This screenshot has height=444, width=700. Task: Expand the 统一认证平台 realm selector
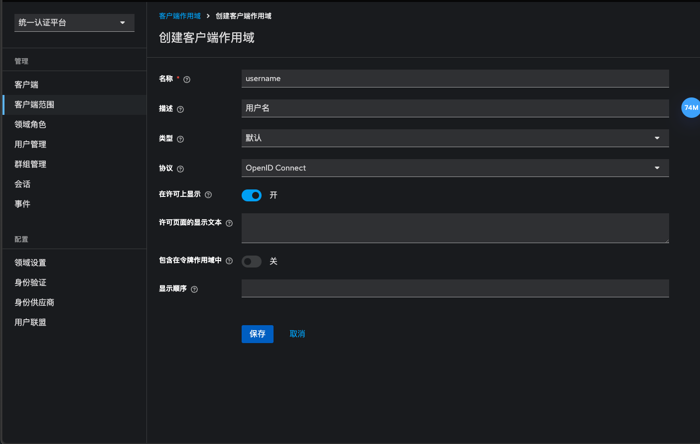(x=74, y=23)
